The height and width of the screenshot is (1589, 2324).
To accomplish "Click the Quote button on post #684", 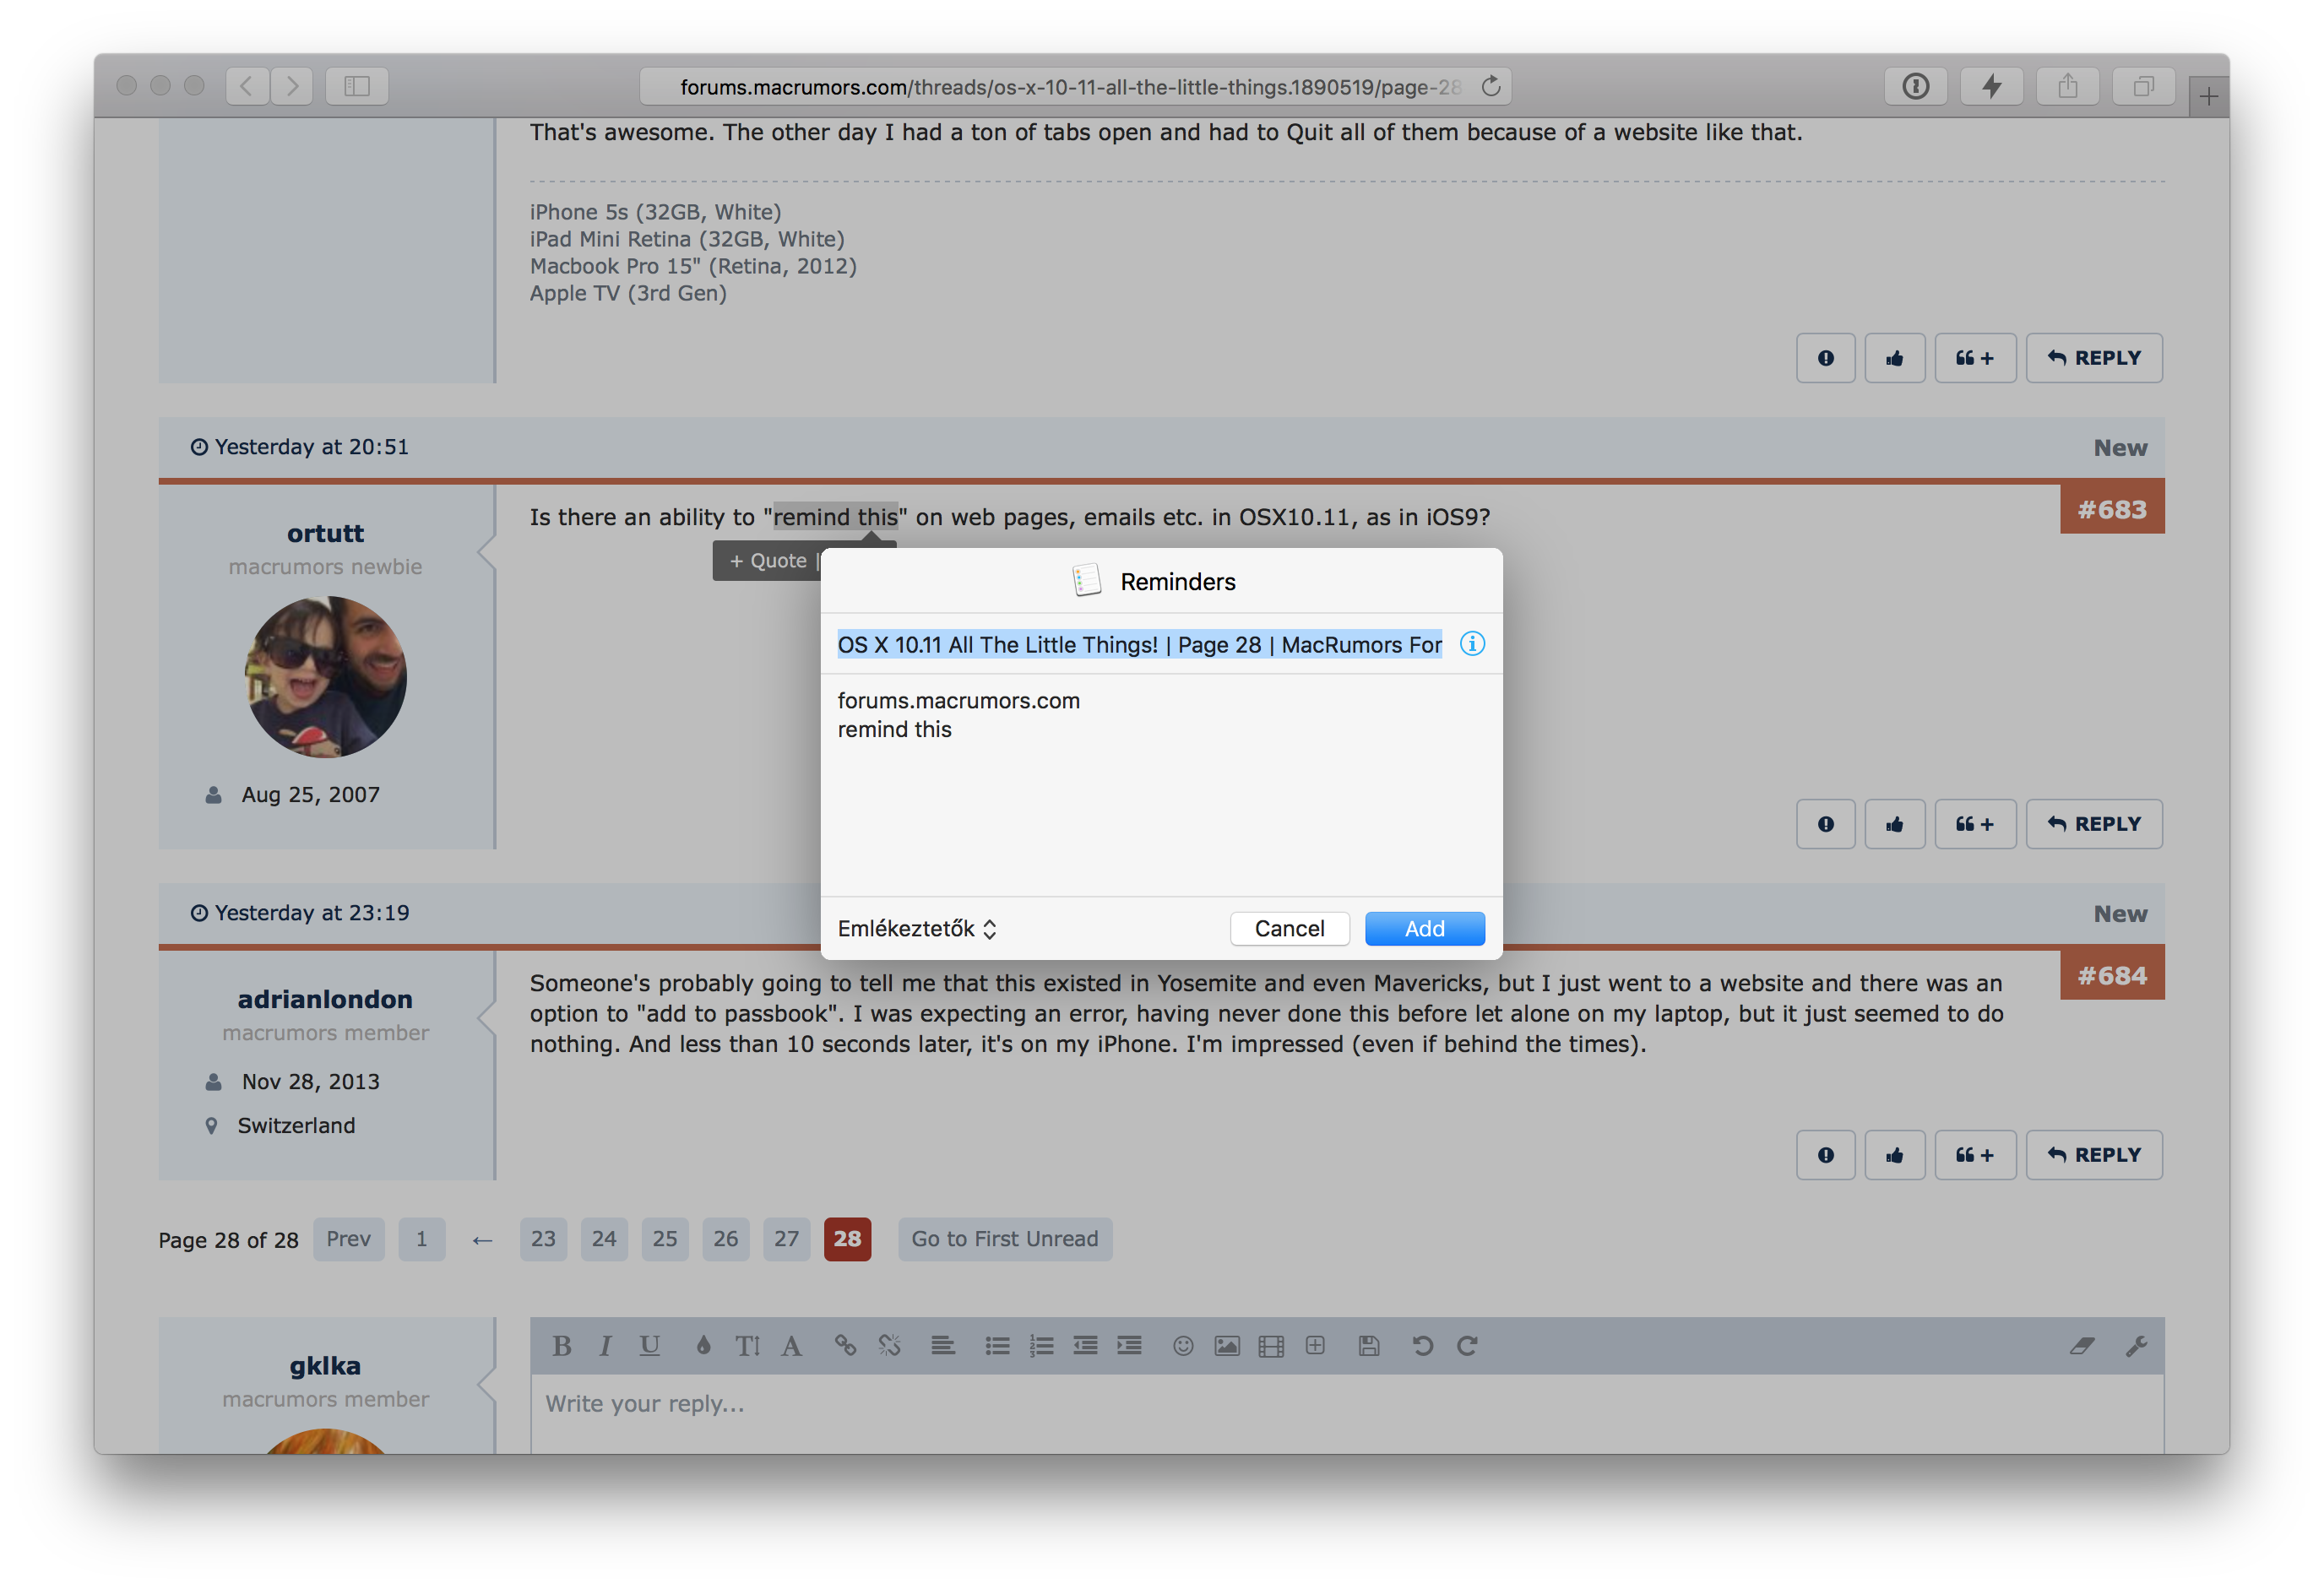I will (x=1971, y=1157).
